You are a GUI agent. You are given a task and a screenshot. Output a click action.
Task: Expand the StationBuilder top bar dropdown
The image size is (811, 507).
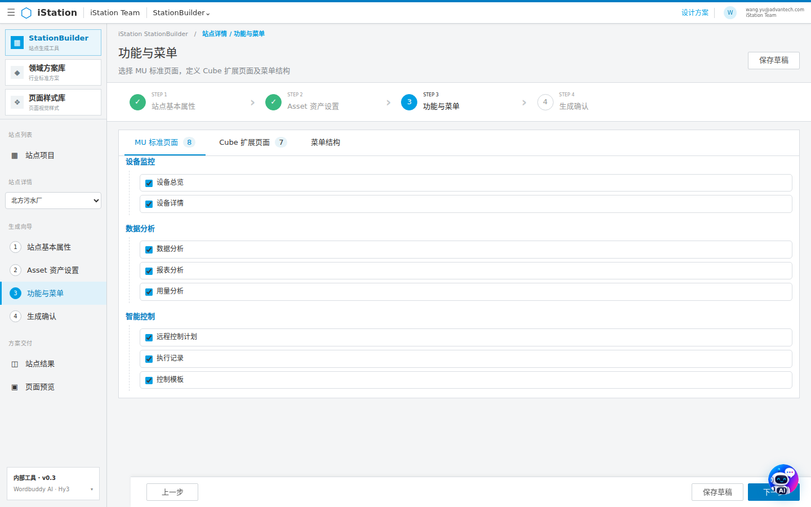[181, 12]
